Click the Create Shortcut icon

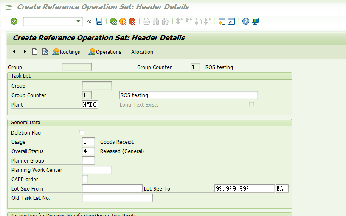pos(231,21)
